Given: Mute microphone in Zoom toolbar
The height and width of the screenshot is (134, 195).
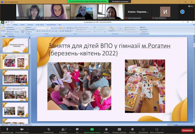Looking at the screenshot, I should pos(7,130).
